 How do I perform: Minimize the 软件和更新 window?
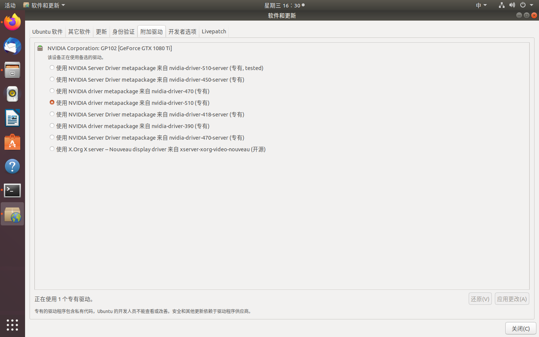coord(519,15)
